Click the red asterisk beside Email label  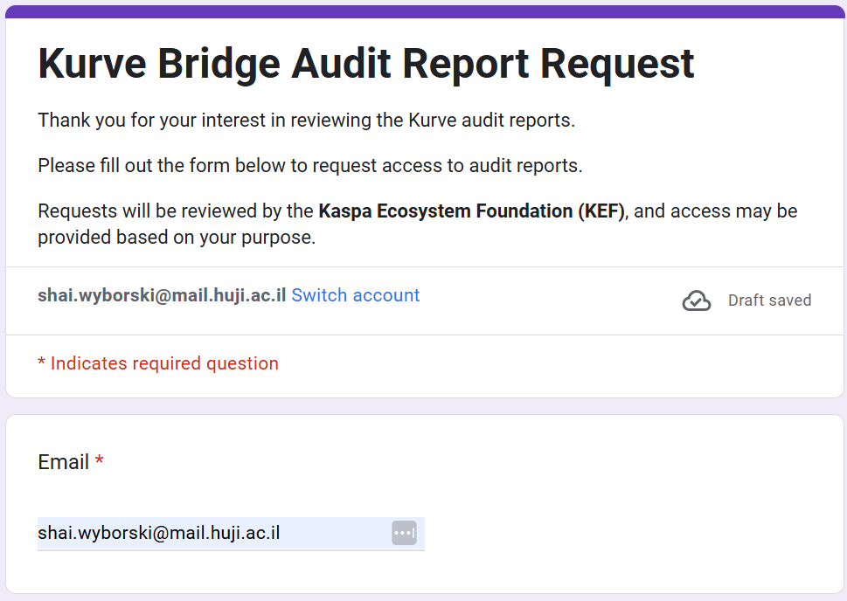click(100, 461)
